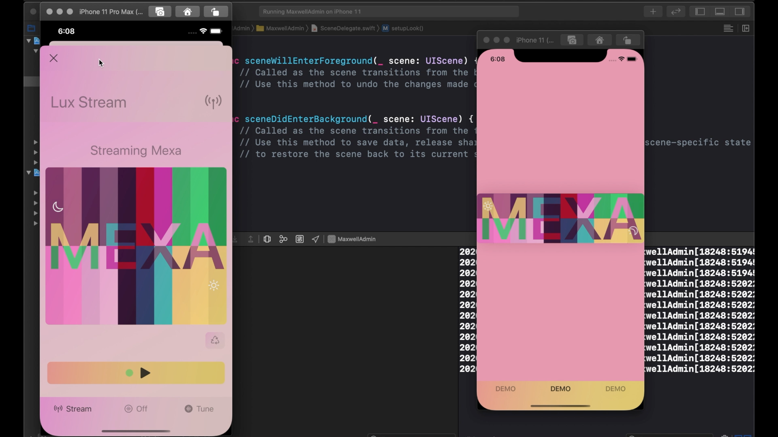Screen dimensions: 778x437
Task: Select MaxwellAdmin folder in the breadcrumb
Action: tap(280, 28)
